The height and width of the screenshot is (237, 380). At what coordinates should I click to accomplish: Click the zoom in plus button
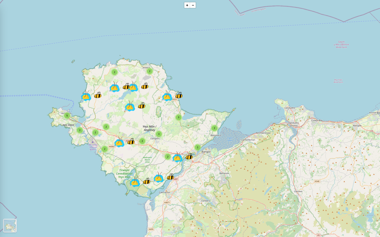pos(187,5)
